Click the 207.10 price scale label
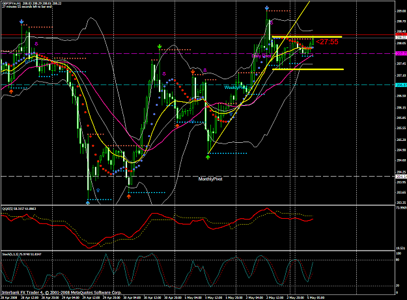The image size is (407, 300). click(401, 75)
